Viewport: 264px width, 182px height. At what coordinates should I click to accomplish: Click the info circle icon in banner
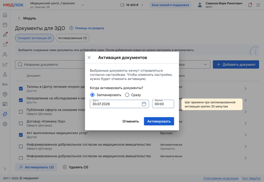[x=254, y=51]
